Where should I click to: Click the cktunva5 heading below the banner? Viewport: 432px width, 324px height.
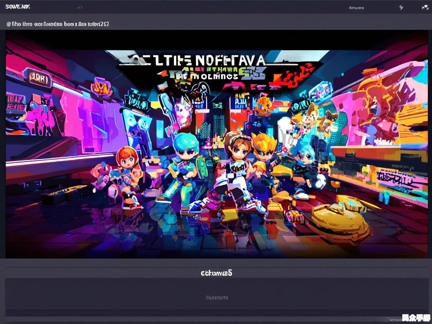pyautogui.click(x=216, y=273)
